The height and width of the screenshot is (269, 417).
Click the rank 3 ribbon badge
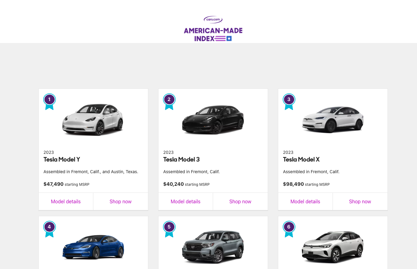(x=289, y=102)
